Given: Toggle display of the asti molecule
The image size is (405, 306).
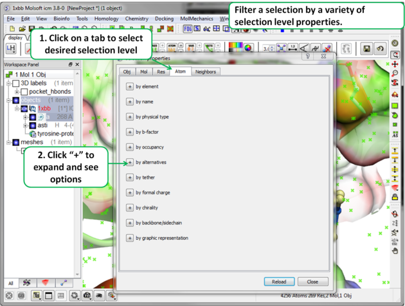Looking at the screenshot, I should coord(32,125).
